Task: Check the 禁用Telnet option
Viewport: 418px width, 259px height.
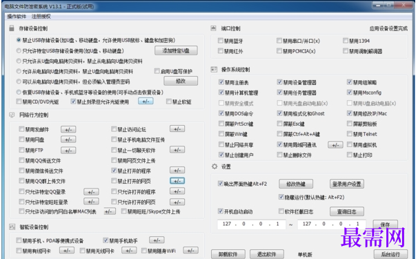Action: click(350, 134)
